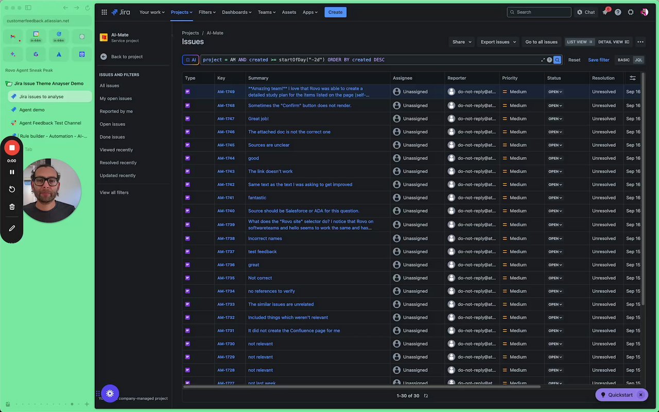The height and width of the screenshot is (412, 659).
Task: Open the status dropdown for AM-1749
Action: click(555, 92)
